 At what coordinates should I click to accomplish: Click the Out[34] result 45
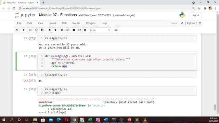[x=40, y=81]
